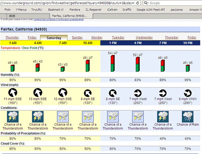The height and width of the screenshot is (154, 202).
Task: Click the 1 PM thunderstorm condition icon
Action: click(113, 117)
